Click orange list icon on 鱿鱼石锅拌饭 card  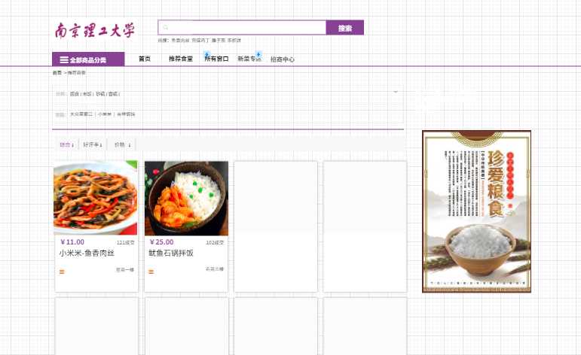151,272
